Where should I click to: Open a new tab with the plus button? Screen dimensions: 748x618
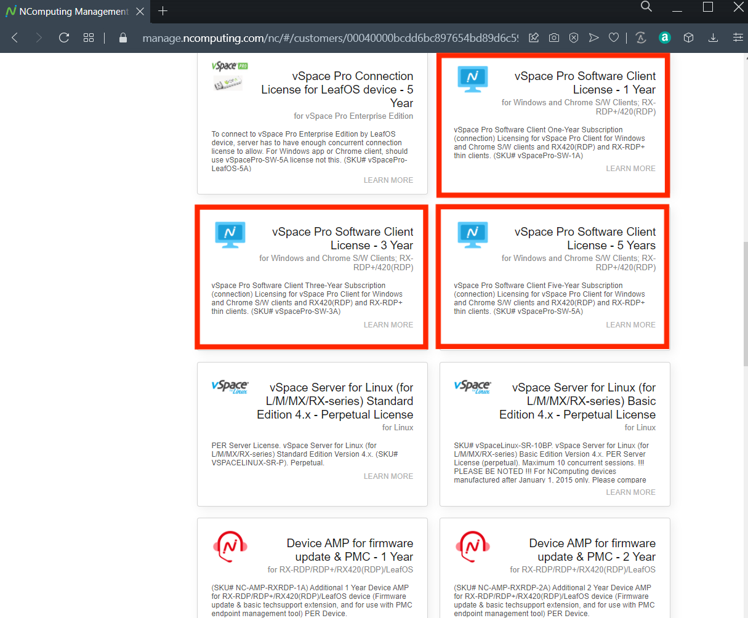[x=162, y=11]
